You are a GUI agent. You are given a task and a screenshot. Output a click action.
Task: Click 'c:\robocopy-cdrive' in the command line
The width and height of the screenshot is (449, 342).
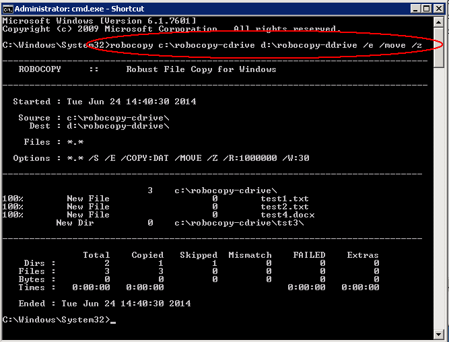point(207,45)
